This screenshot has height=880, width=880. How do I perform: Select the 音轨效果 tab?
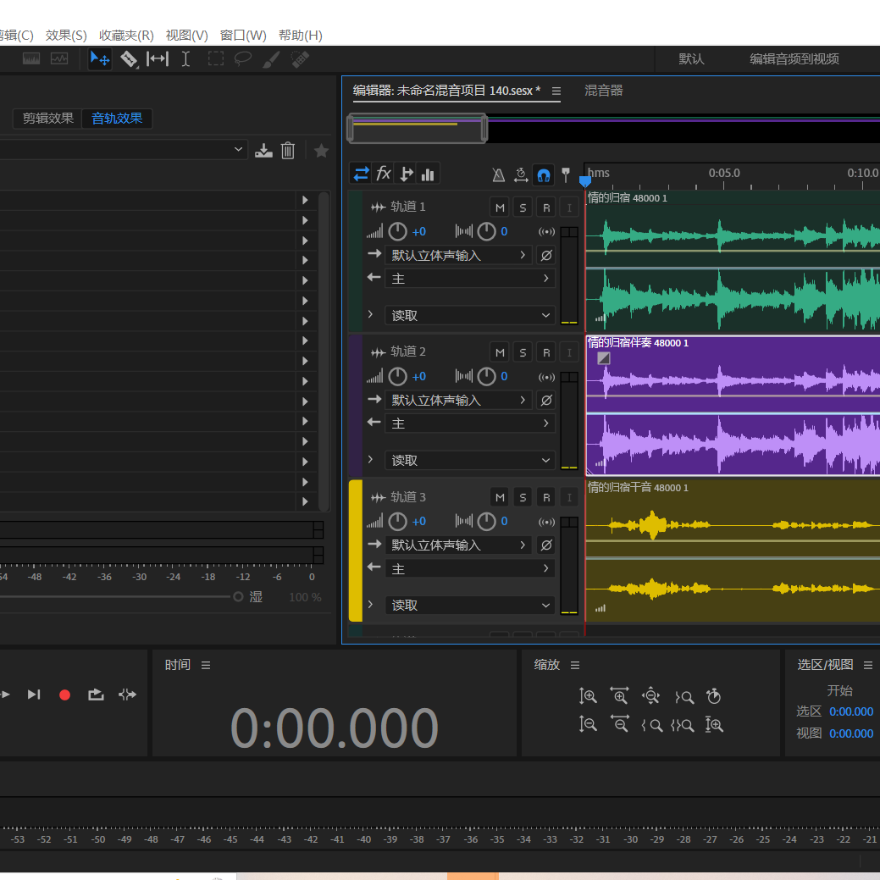[x=117, y=119]
